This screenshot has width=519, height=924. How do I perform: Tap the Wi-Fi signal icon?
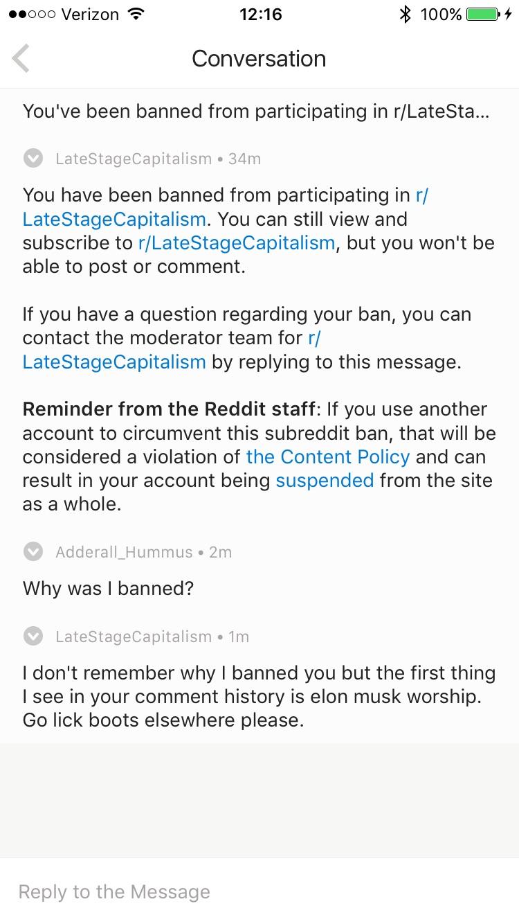(x=136, y=15)
